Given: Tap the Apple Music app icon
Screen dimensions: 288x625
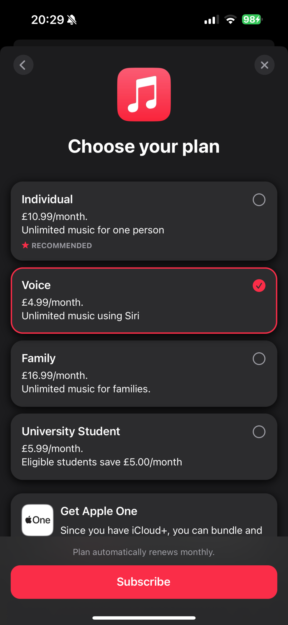Looking at the screenshot, I should 144,94.
